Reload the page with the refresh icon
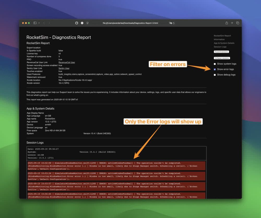 coord(174,23)
